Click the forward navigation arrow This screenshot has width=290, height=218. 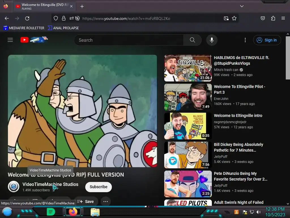[x=17, y=18]
